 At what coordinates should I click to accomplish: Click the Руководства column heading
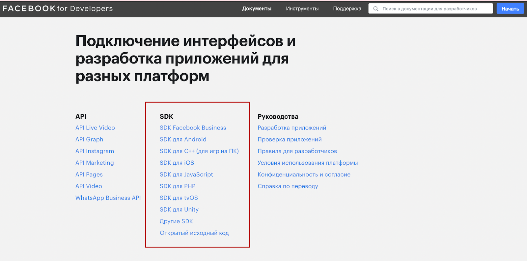coord(278,116)
